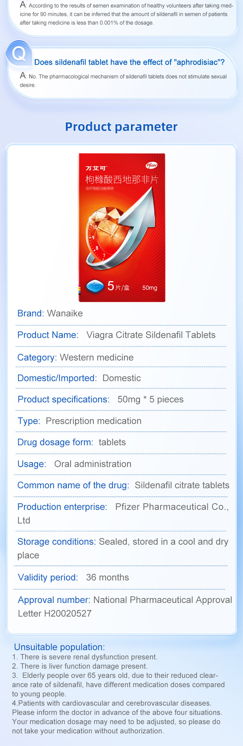Image resolution: width=243 pixels, height=746 pixels.
Task: Click the Brand: Wanaike row
Action: pos(50,314)
